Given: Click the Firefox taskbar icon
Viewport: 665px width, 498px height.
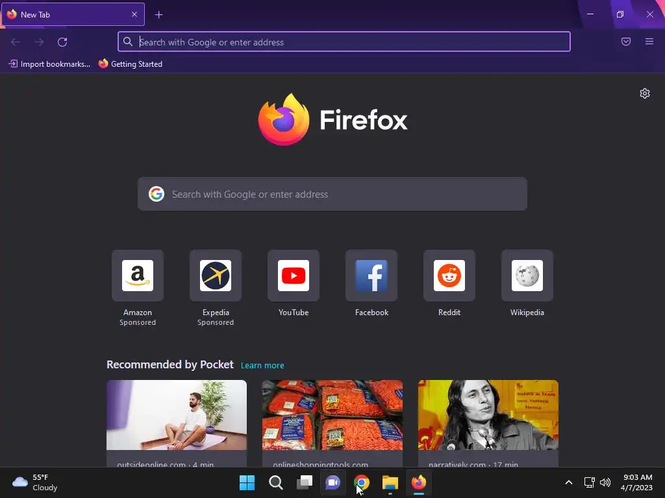Looking at the screenshot, I should tap(419, 482).
